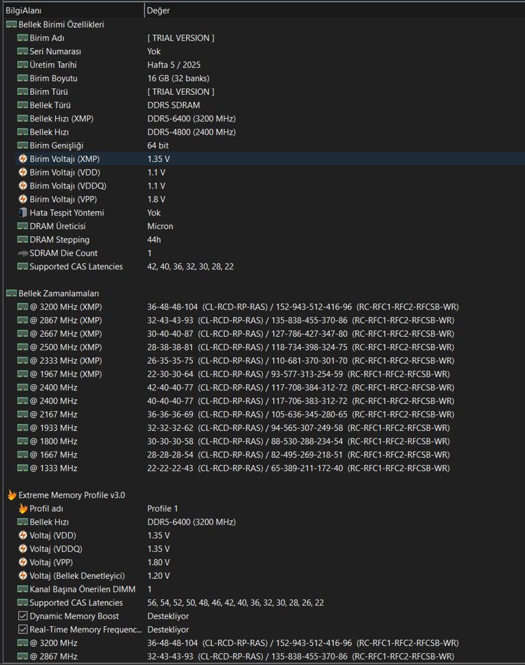Image resolution: width=525 pixels, height=665 pixels.
Task: Click the value 42, 40, 36, 32, 30, 28, 22
Action: point(190,267)
